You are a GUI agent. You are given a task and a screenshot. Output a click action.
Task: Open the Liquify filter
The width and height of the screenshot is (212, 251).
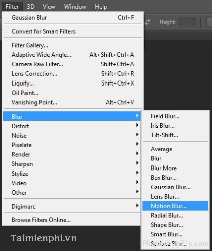73,83
